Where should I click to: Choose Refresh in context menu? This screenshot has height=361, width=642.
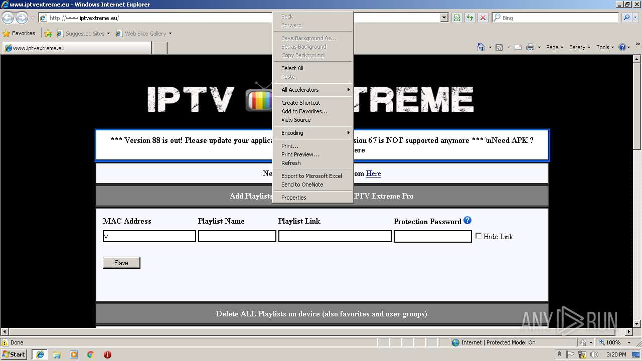pos(312,163)
